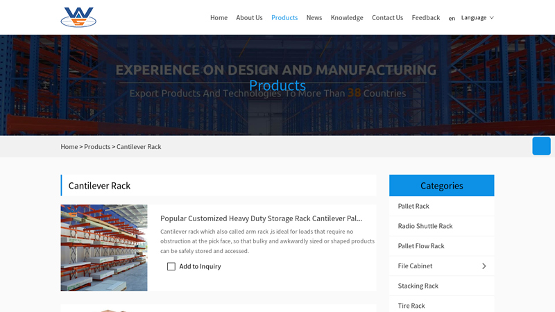The width and height of the screenshot is (555, 312).
Task: Open Popular Customized Heavy Duty Storage Rack title
Action: [262, 218]
